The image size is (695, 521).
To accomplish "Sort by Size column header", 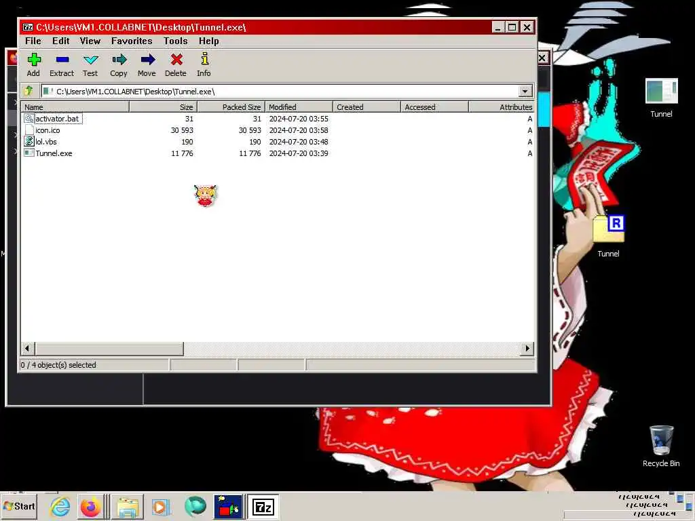I will pos(163,107).
